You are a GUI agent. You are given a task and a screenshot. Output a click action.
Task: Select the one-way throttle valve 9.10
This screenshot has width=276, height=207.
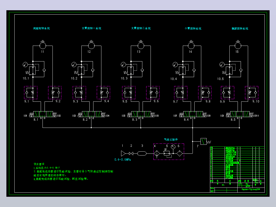tap(252, 93)
